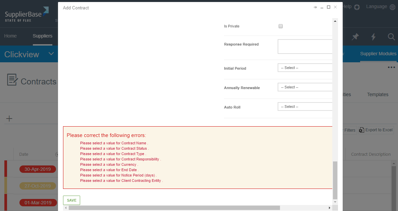Click the pushpin icon in navigation bar
398x211 pixels.
[355, 37]
